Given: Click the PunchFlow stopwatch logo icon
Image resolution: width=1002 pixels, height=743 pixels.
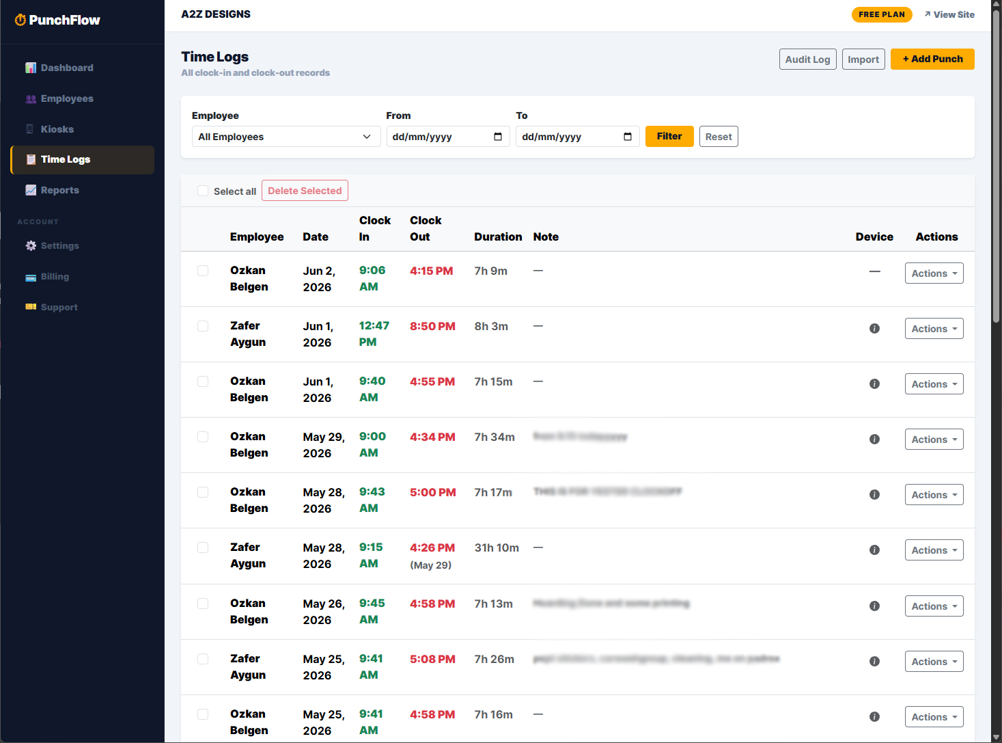Looking at the screenshot, I should (20, 20).
